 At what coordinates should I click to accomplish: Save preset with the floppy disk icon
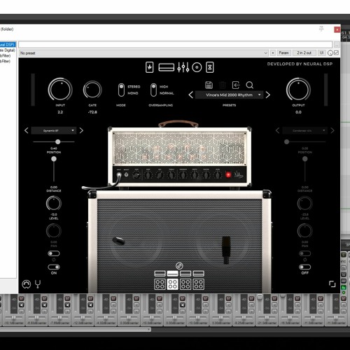(209, 85)
